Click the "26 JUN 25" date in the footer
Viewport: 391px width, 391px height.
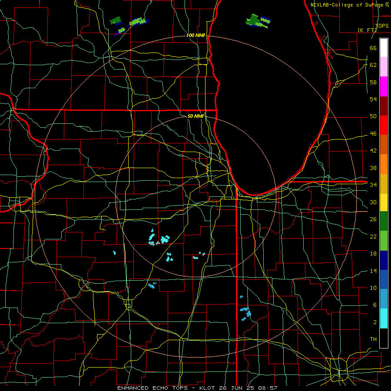(x=237, y=388)
